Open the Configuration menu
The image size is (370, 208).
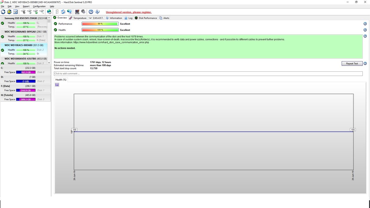point(39,6)
